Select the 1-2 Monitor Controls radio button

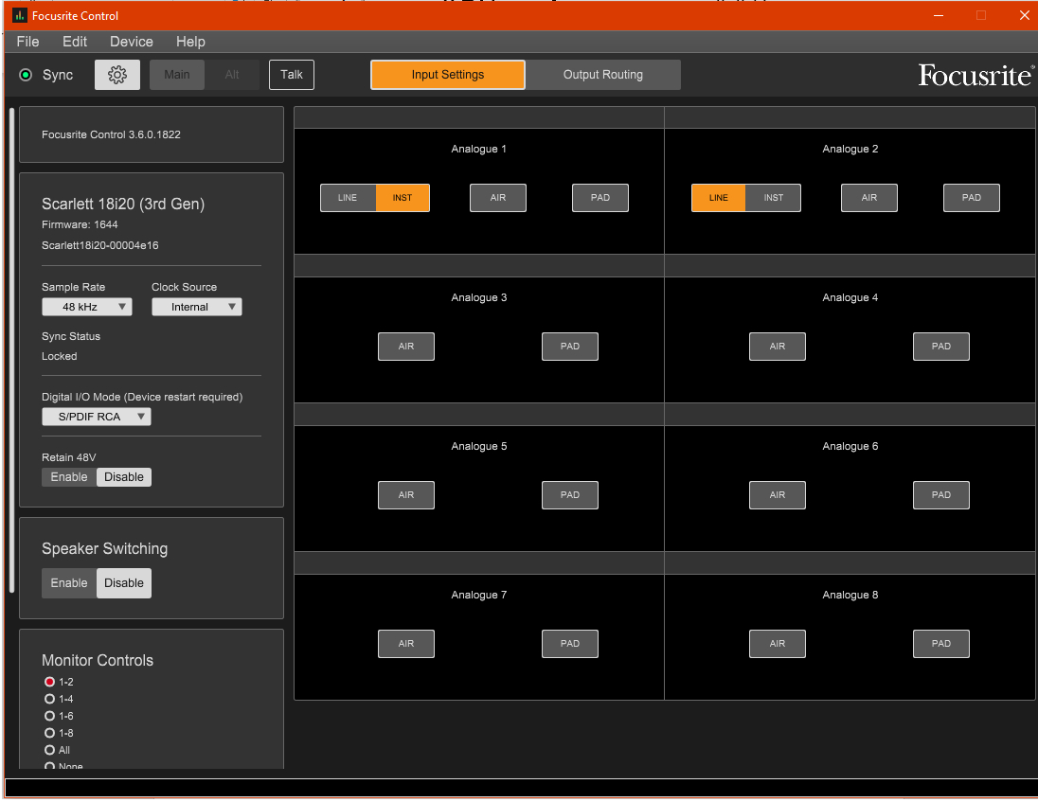[x=49, y=683]
